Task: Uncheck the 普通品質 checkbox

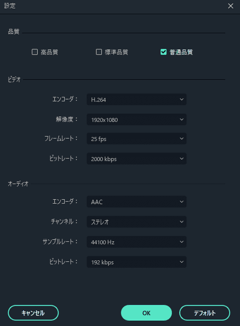Action: [x=164, y=52]
